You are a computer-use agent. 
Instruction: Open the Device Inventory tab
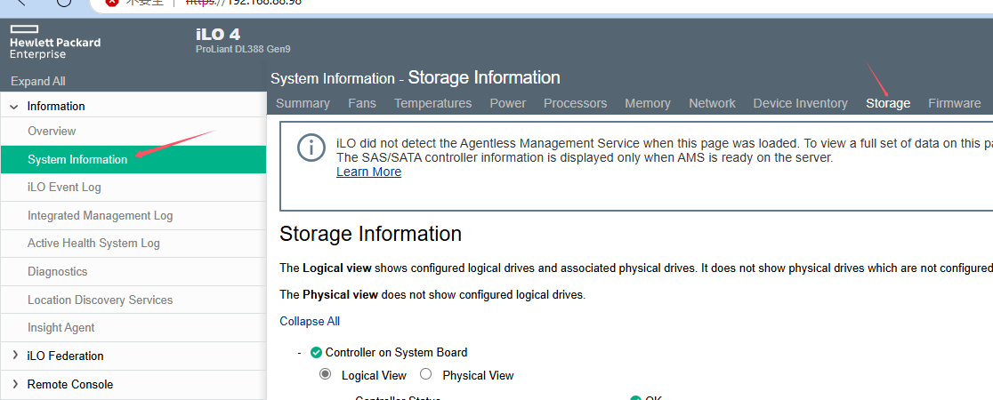800,103
